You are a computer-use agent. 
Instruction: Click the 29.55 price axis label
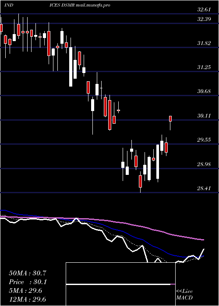204,140
